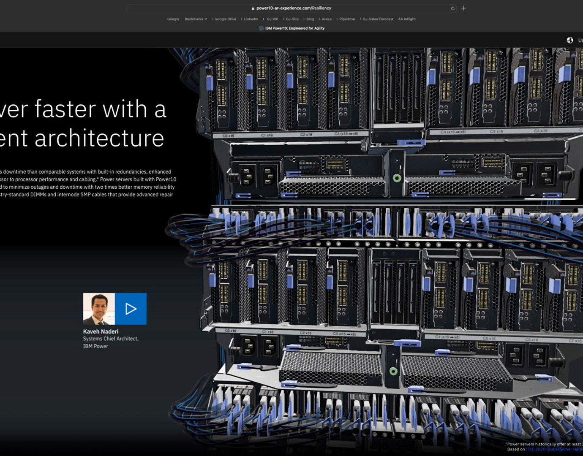
Task: Open the Google bookmark
Action: (173, 19)
